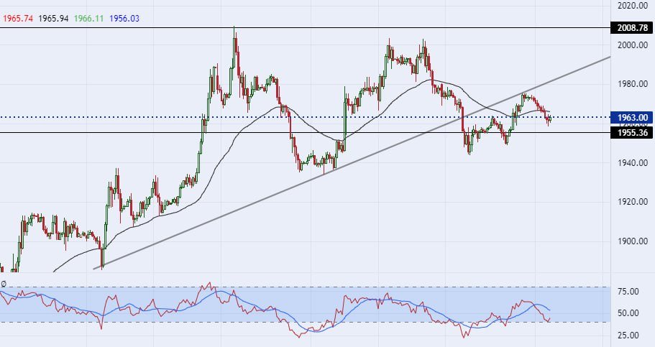
Task: Click the 1900.00 price axis label
Action: pyautogui.click(x=633, y=241)
